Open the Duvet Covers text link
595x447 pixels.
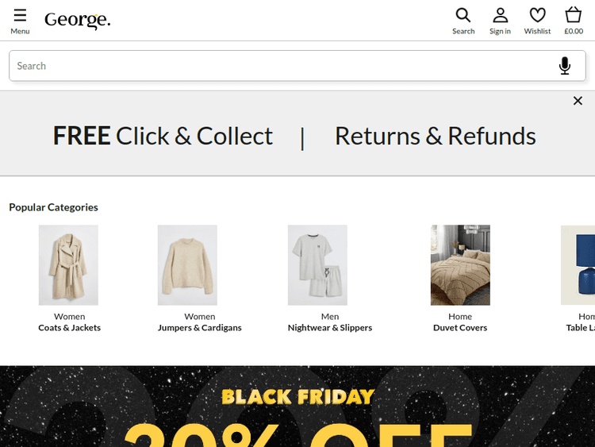click(x=460, y=328)
